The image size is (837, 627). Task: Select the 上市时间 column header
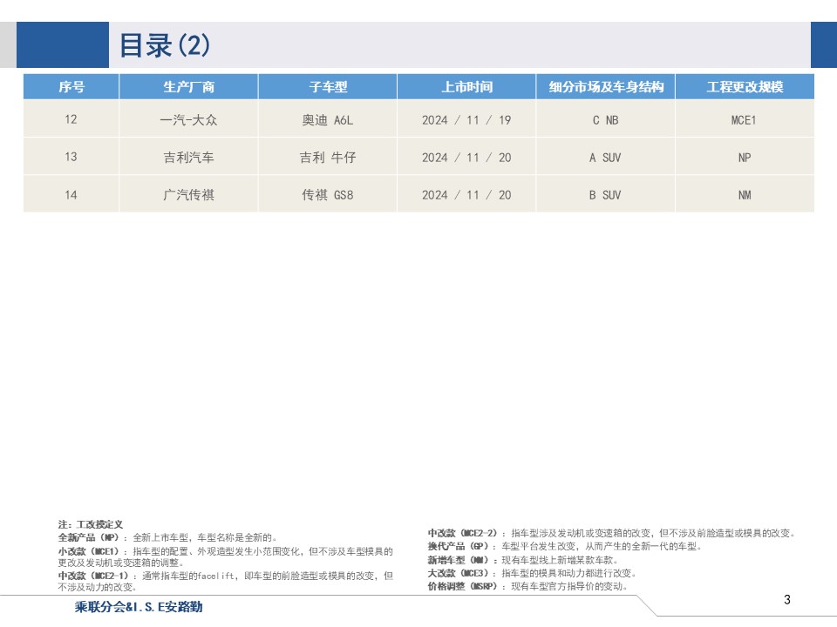(466, 86)
